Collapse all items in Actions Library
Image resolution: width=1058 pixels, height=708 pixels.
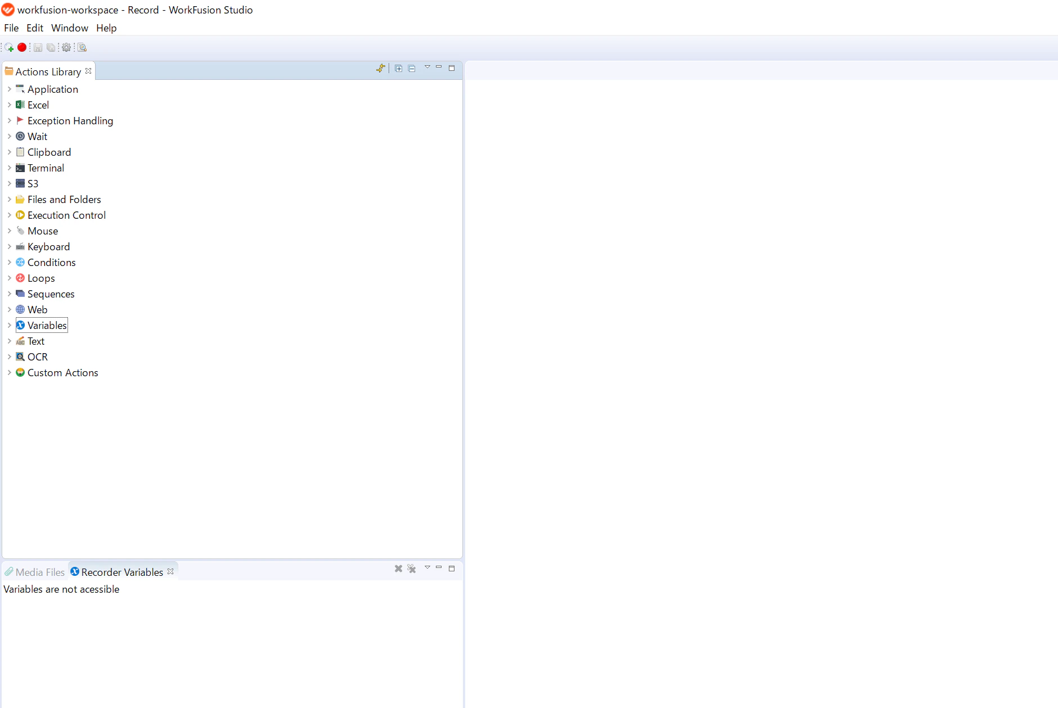[412, 69]
